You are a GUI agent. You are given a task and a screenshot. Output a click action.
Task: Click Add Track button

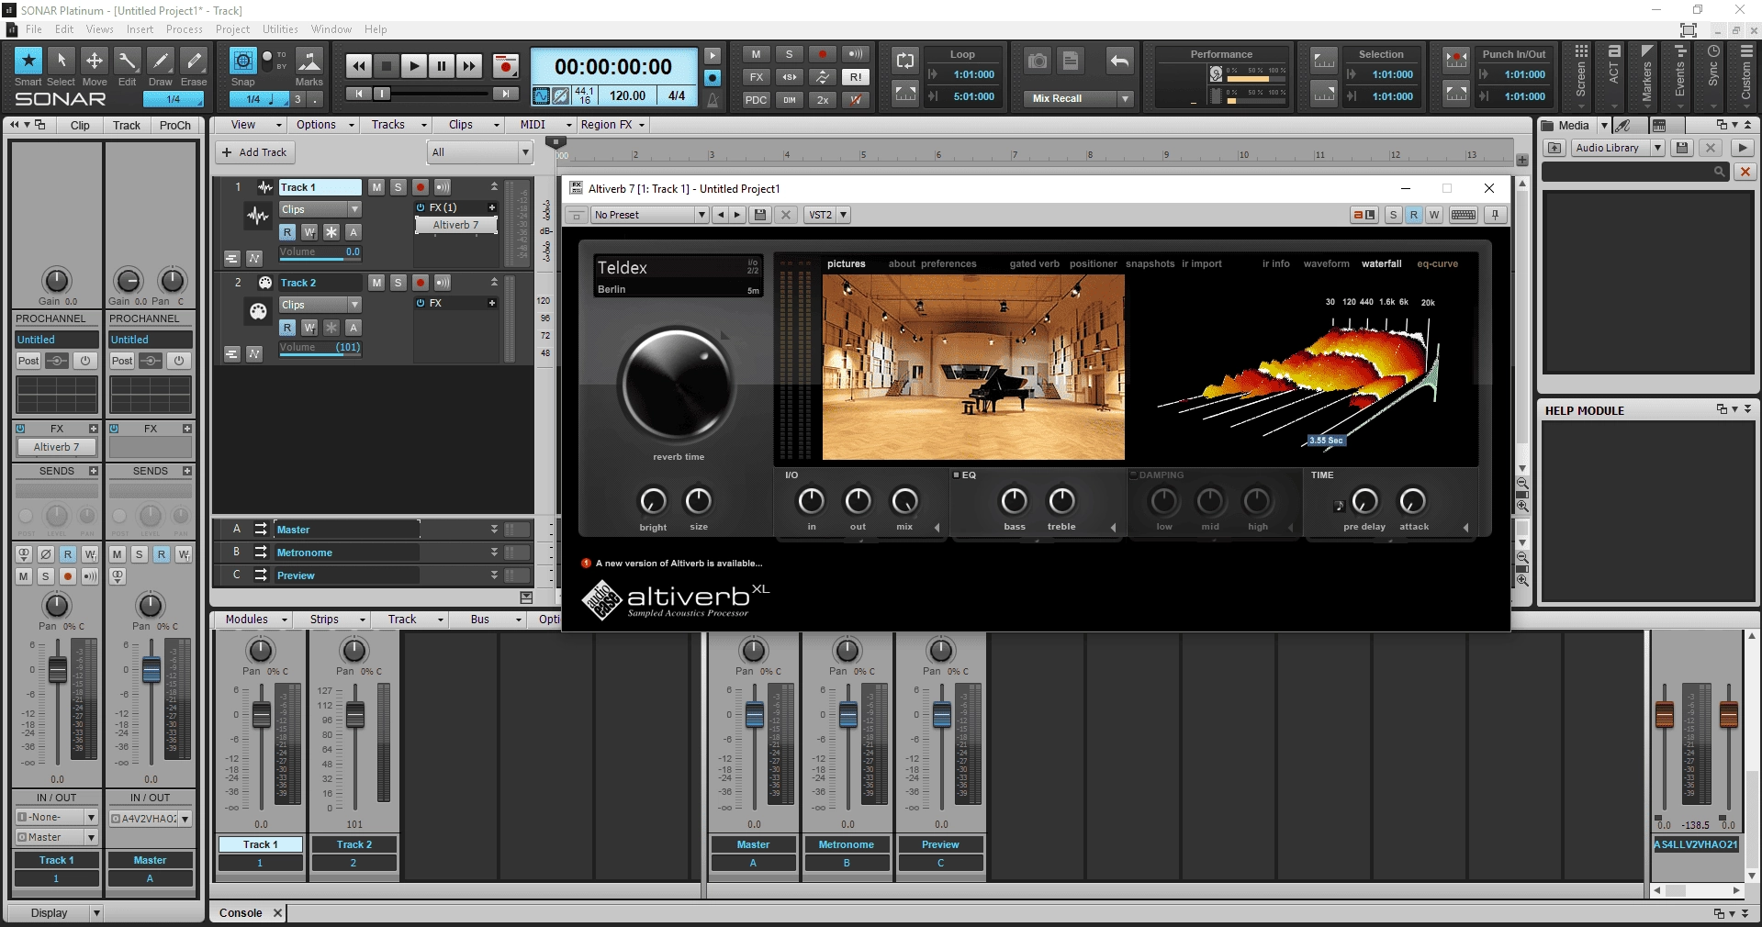[x=254, y=152]
